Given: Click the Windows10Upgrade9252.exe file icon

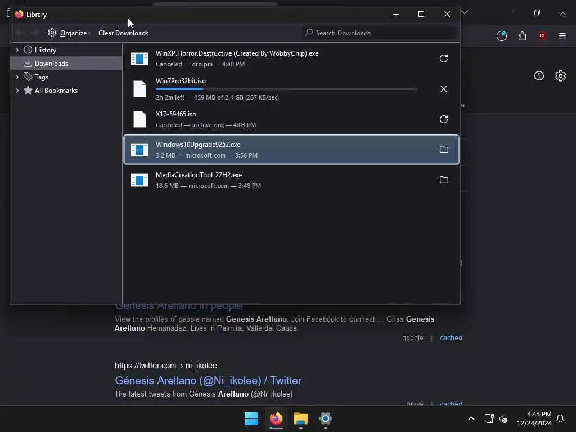Looking at the screenshot, I should coord(139,150).
